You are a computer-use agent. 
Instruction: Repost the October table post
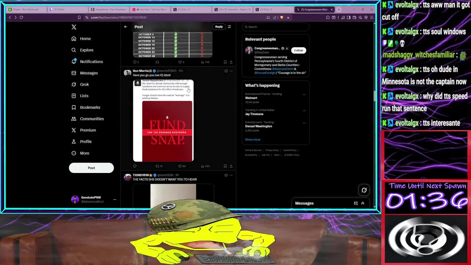(x=157, y=62)
